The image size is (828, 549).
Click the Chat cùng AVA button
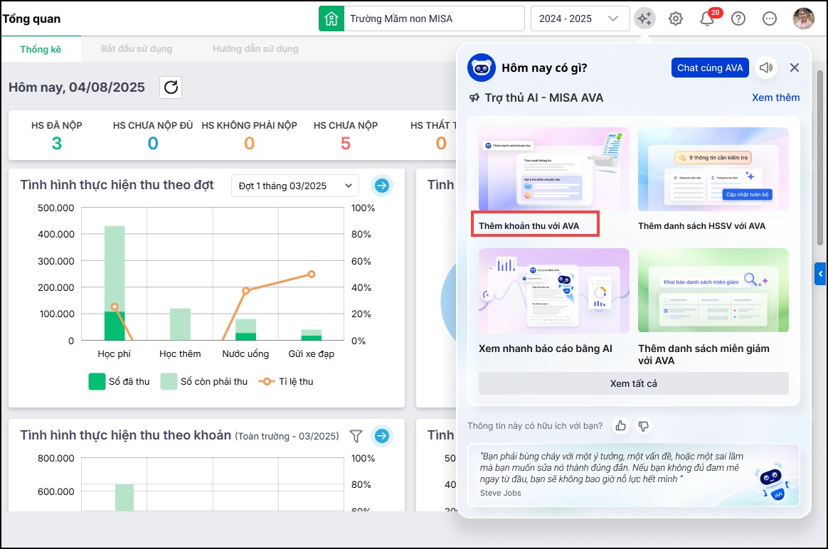click(x=710, y=68)
